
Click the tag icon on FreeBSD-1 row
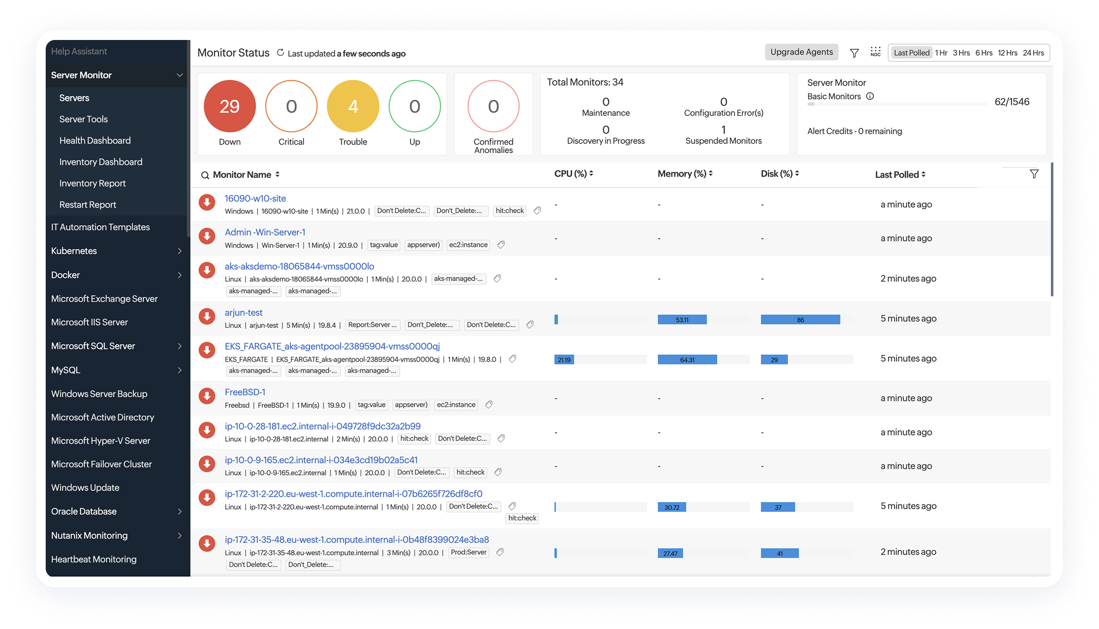489,404
